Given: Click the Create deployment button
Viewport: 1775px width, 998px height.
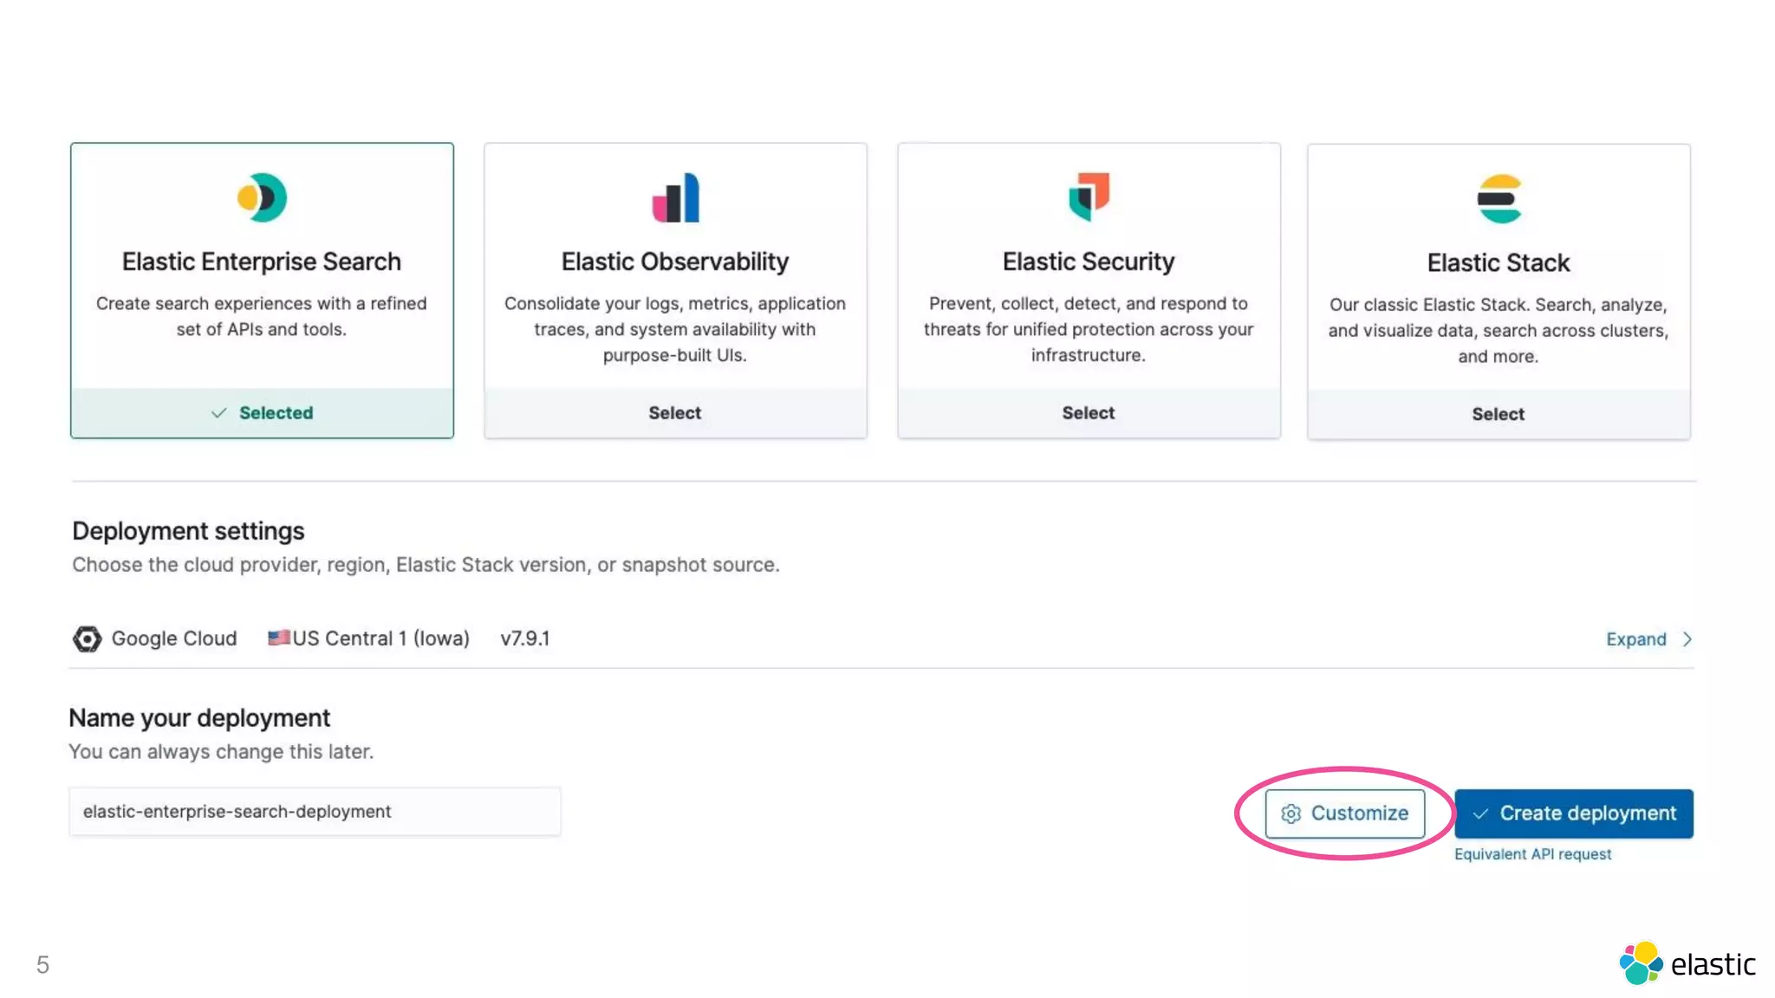Looking at the screenshot, I should 1573,813.
